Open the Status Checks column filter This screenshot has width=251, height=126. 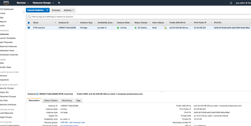click(x=149, y=23)
